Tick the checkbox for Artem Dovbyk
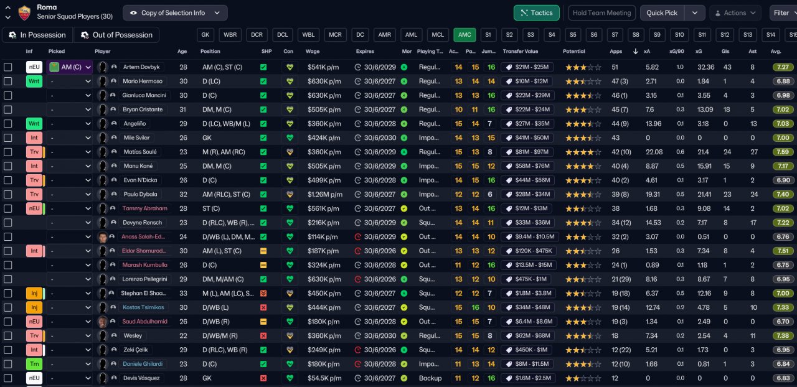Image resolution: width=797 pixels, height=387 pixels. tap(8, 67)
